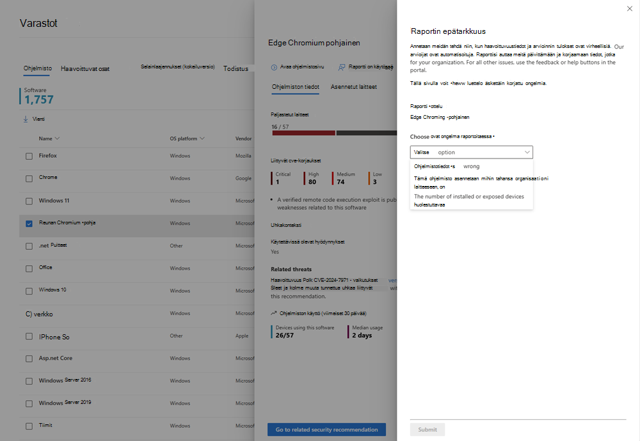Click the Tiimit software name
This screenshot has height=441, width=640.
(45, 425)
